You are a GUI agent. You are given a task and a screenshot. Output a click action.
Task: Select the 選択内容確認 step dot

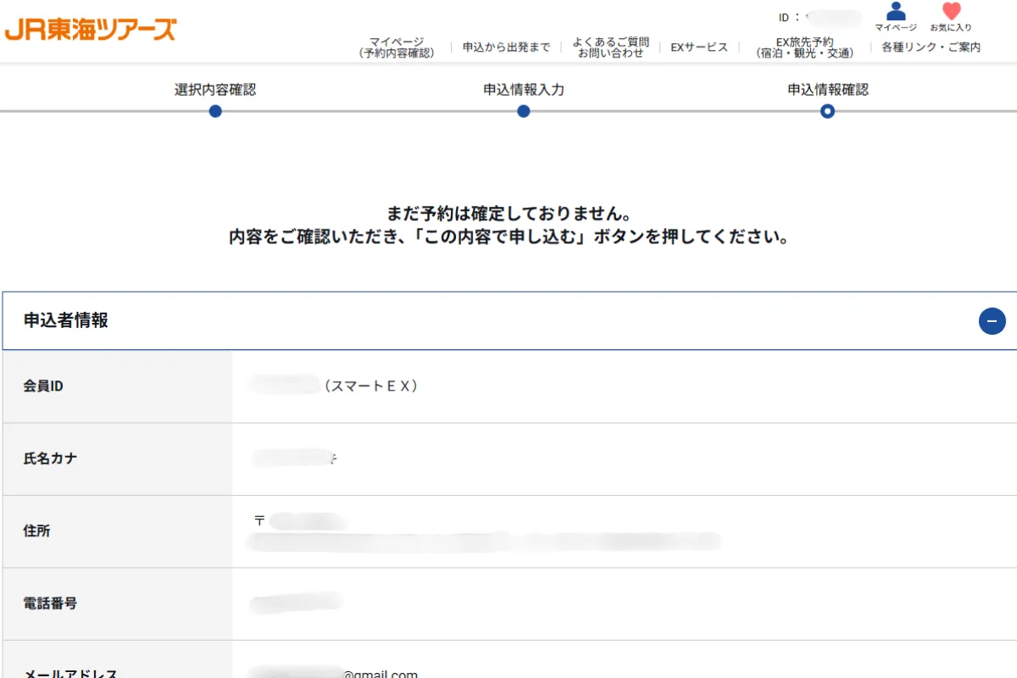pos(215,111)
